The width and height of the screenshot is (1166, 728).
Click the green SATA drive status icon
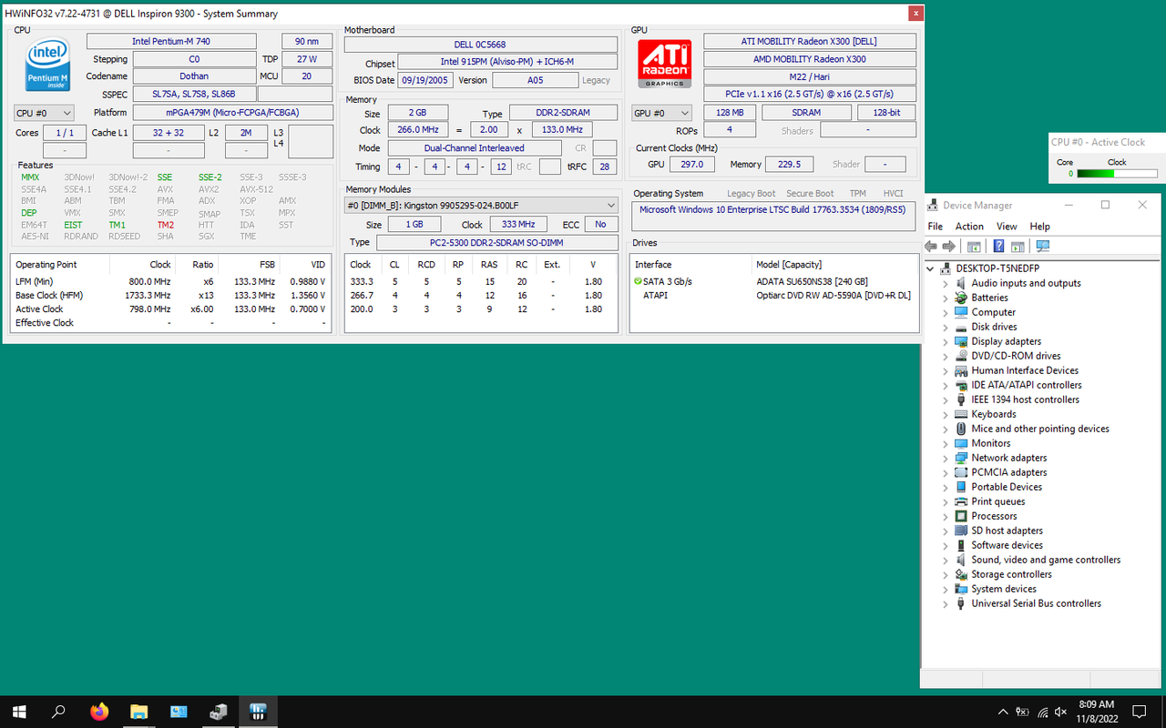pos(638,281)
